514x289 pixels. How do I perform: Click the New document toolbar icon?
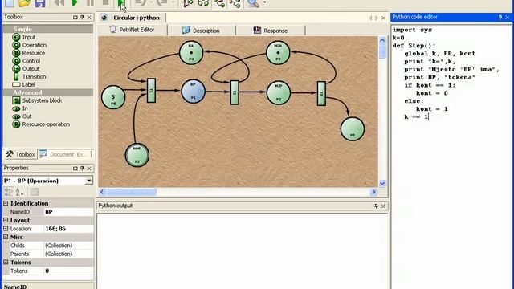pyautogui.click(x=9, y=3)
